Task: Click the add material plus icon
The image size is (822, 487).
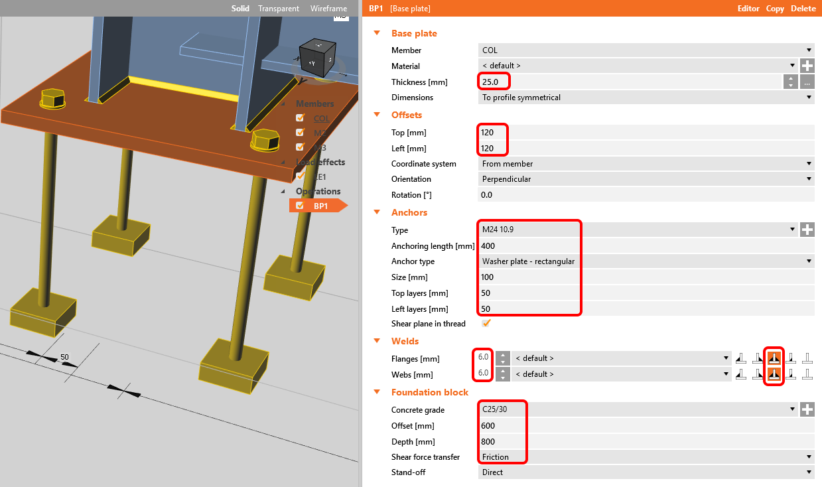Action: (807, 66)
